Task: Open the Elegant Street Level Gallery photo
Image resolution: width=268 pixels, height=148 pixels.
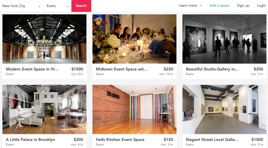Action: [224, 110]
